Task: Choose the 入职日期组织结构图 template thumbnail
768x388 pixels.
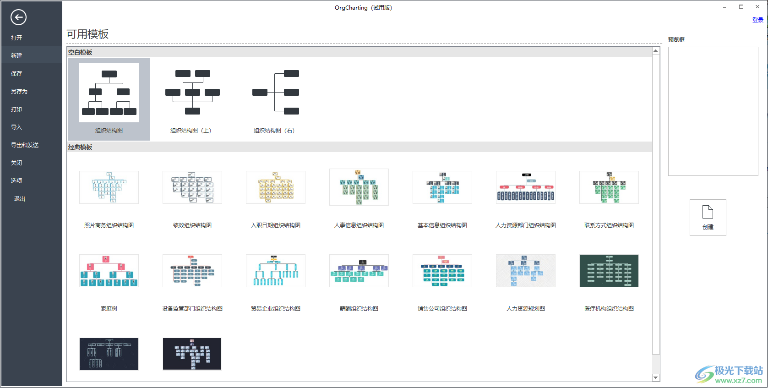Action: pyautogui.click(x=276, y=187)
